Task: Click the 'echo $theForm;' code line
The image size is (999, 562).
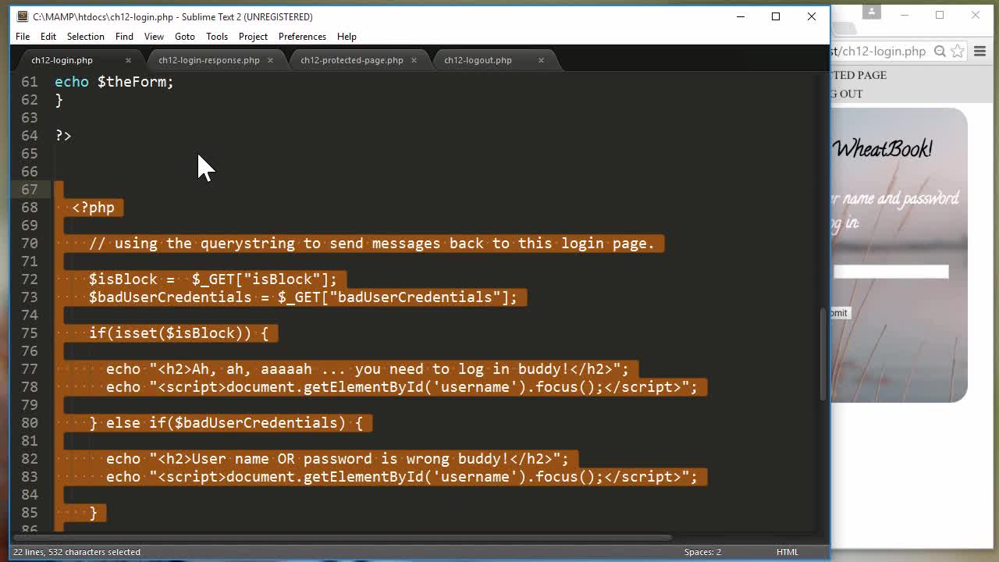Action: point(114,81)
